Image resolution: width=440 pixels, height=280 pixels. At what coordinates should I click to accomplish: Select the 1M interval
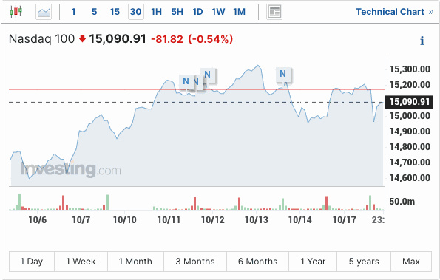(239, 12)
